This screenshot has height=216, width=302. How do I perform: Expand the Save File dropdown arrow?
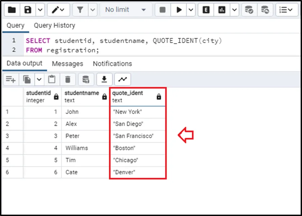coord(40,10)
